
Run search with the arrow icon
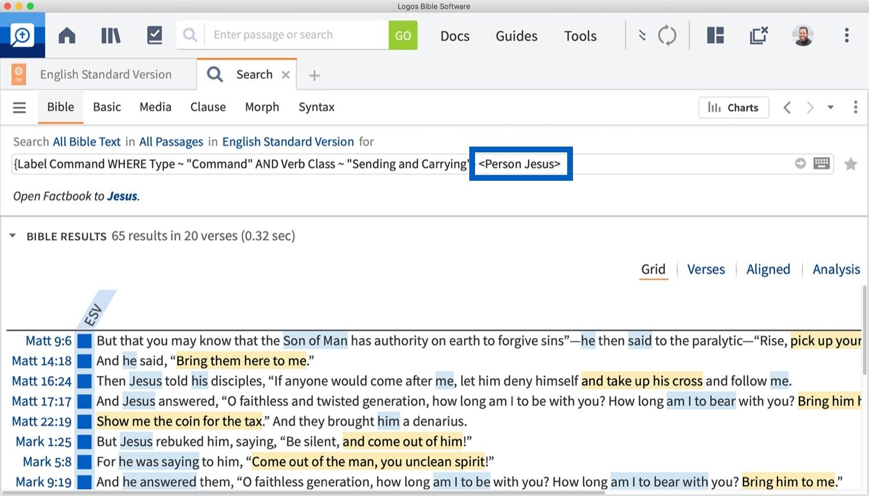pos(800,164)
